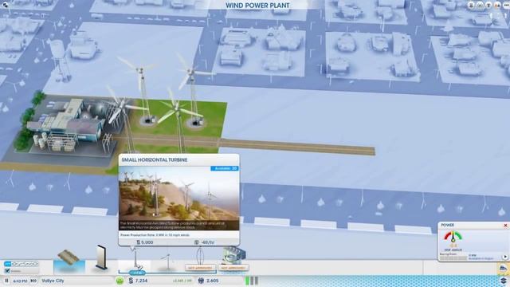Click the hourly income figure
This screenshot has height=287, width=510.
(182, 281)
